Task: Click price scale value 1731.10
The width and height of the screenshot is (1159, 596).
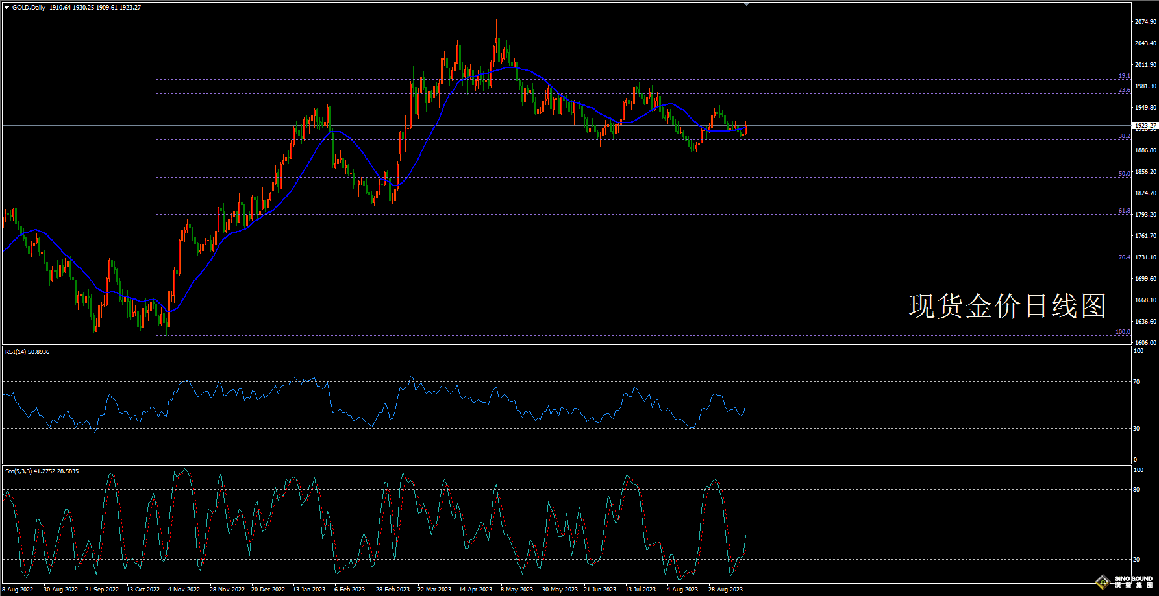Action: pos(1145,257)
